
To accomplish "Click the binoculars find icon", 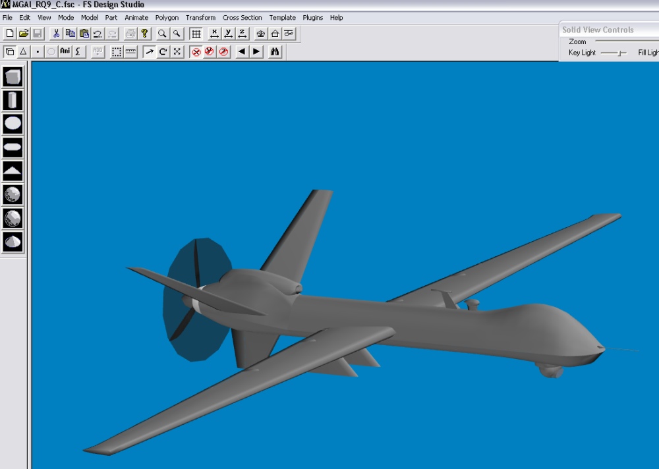I will 275,51.
